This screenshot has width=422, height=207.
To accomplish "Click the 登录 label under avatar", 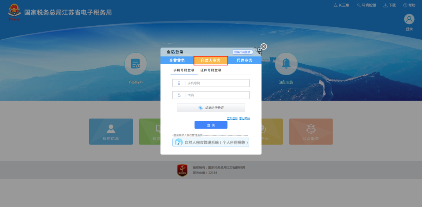I will [409, 29].
